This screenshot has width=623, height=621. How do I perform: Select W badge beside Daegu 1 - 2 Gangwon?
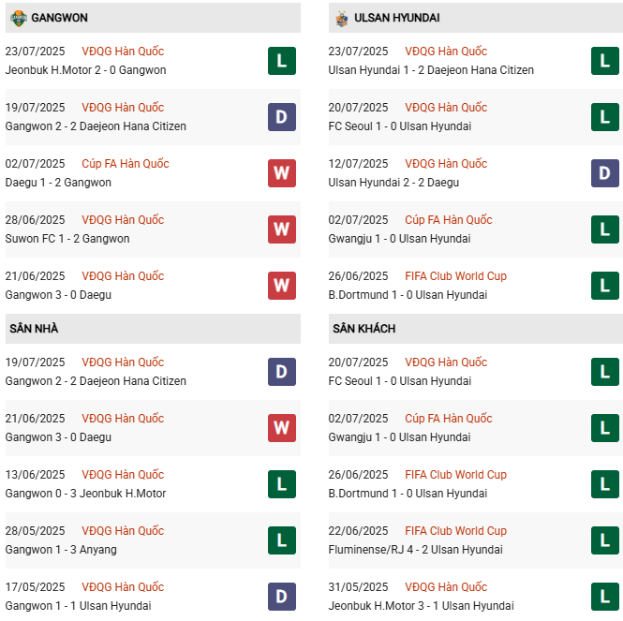[x=282, y=173]
